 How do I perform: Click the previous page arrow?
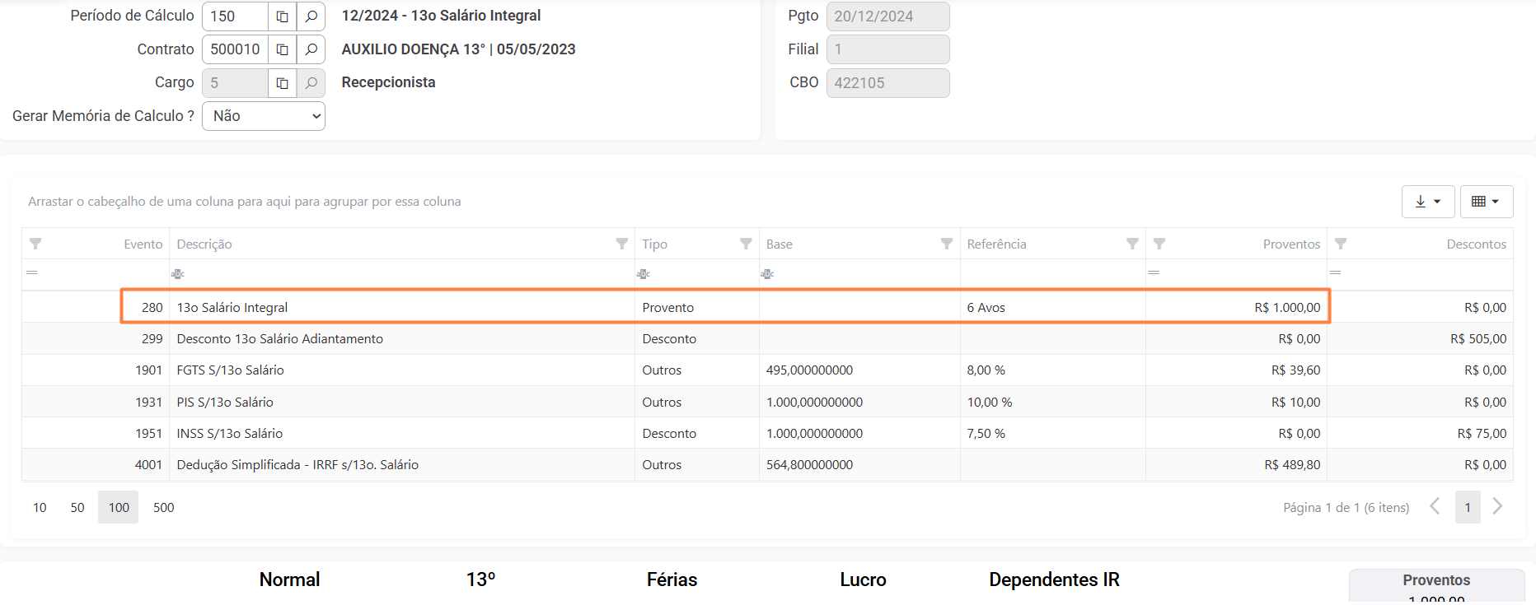[x=1435, y=507]
